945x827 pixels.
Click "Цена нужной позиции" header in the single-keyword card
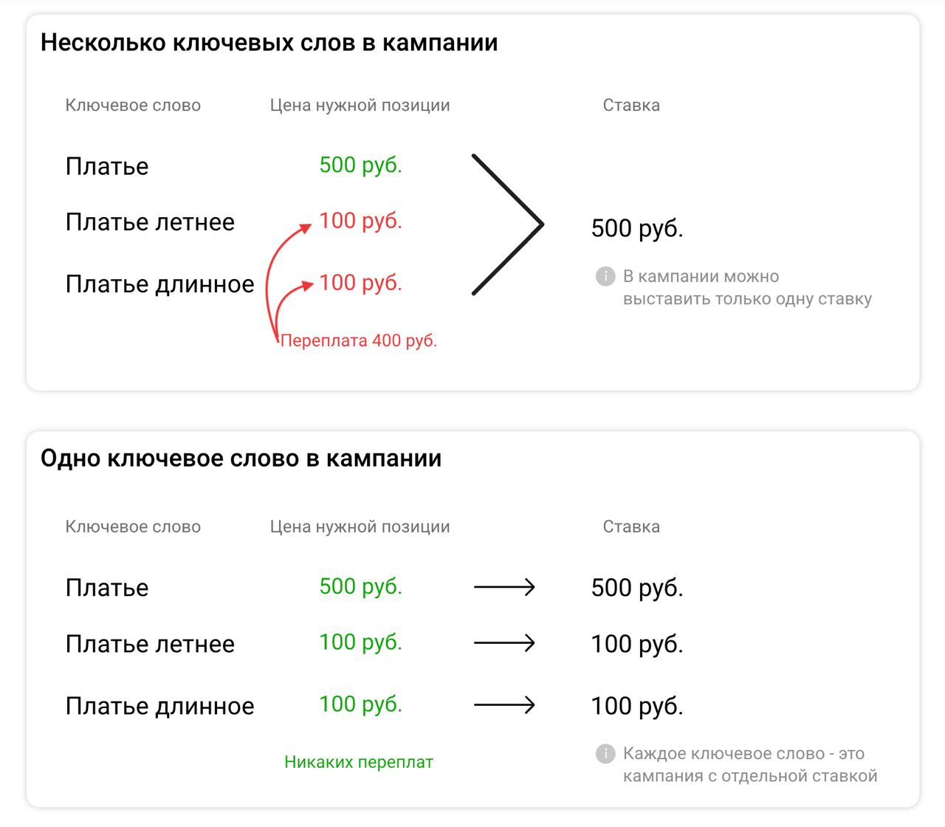360,527
